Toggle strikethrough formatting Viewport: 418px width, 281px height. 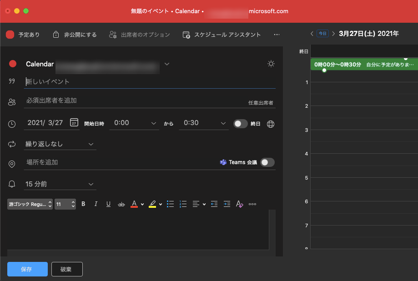121,204
